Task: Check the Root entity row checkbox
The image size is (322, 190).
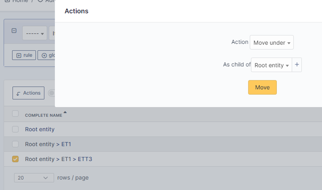Action: point(15,129)
